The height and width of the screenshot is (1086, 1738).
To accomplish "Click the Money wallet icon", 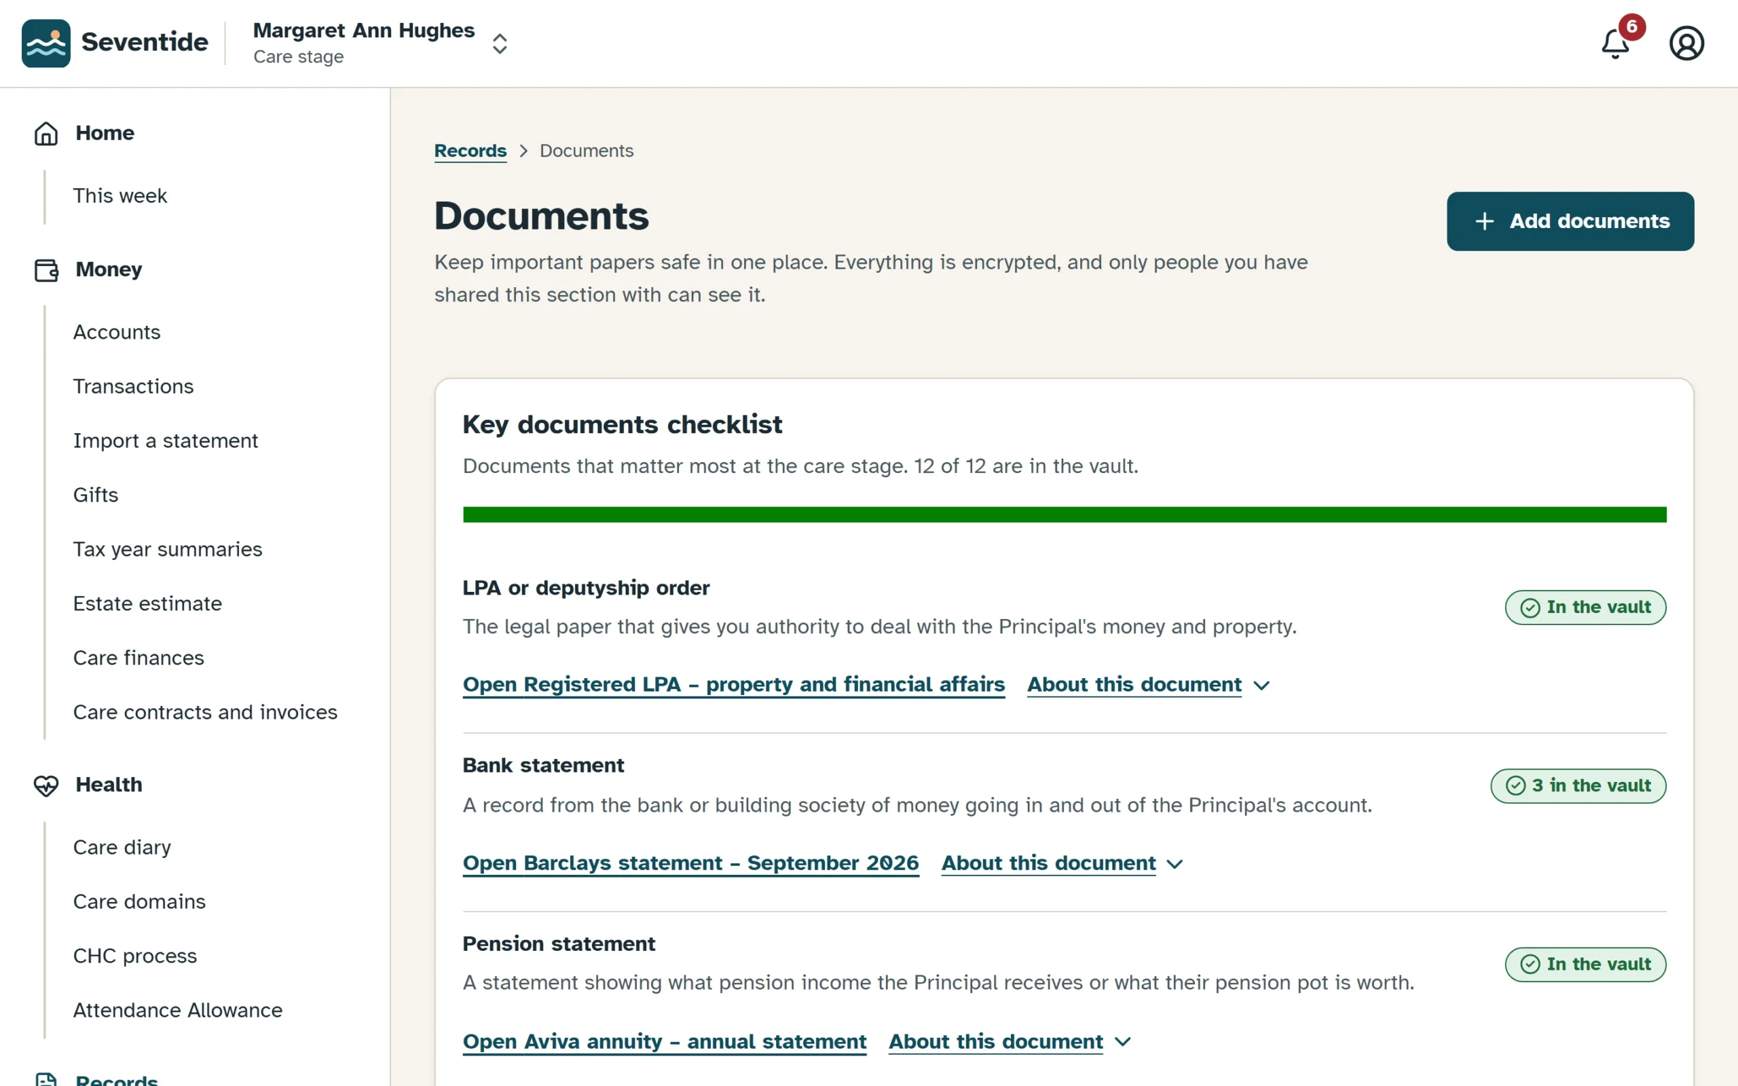I will [46, 270].
